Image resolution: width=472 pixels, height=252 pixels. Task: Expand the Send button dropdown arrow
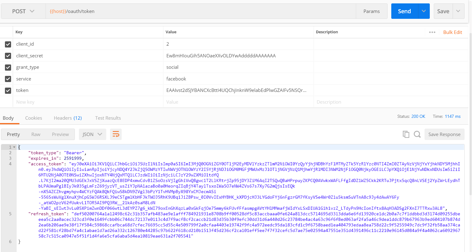pyautogui.click(x=424, y=11)
